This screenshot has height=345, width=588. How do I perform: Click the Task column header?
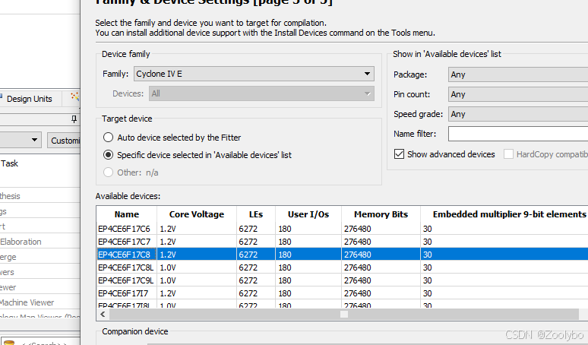click(x=9, y=163)
